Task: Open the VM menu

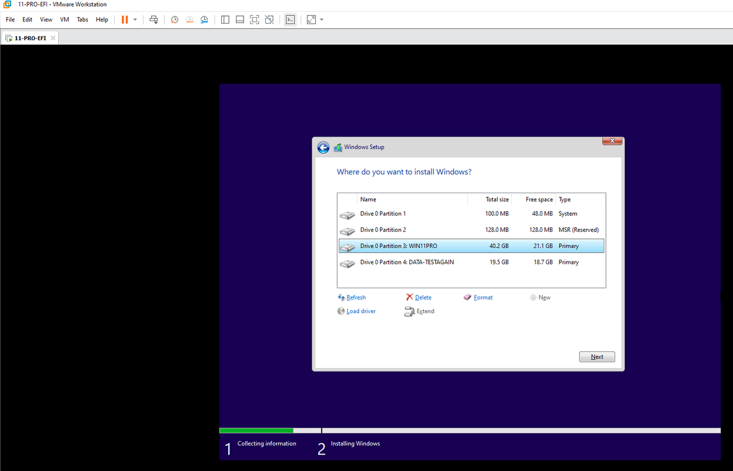Action: (65, 19)
